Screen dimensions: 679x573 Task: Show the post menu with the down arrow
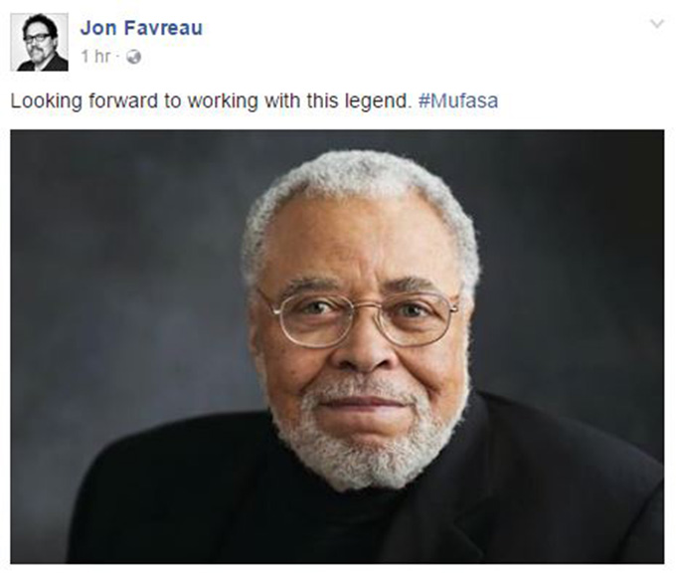[x=657, y=24]
